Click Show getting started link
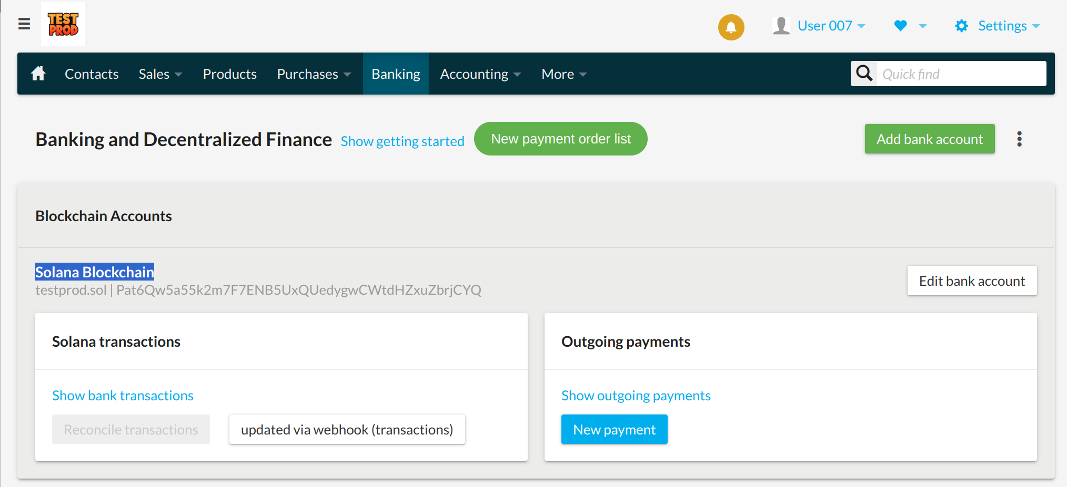The image size is (1067, 487). [x=402, y=141]
